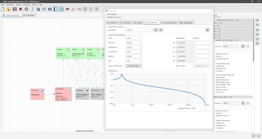Click the canvas horizontal scrollbar thumb
Viewport: 262px width, 139px height.
click(x=84, y=131)
